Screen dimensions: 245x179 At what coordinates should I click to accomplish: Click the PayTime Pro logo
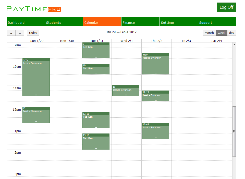[34, 9]
